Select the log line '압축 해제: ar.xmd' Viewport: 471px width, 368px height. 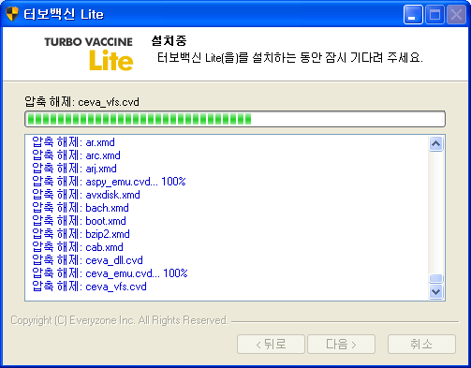(x=73, y=142)
